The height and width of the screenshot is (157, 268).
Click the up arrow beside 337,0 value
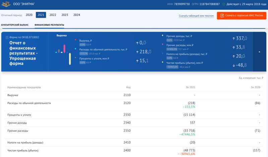[x=233, y=38]
